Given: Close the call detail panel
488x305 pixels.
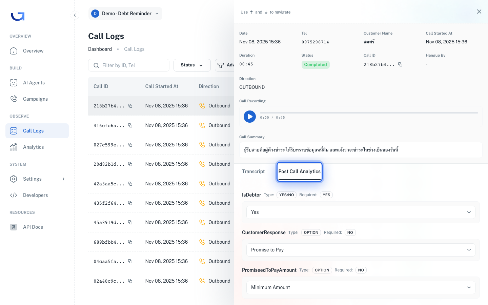Looking at the screenshot, I should click(479, 12).
